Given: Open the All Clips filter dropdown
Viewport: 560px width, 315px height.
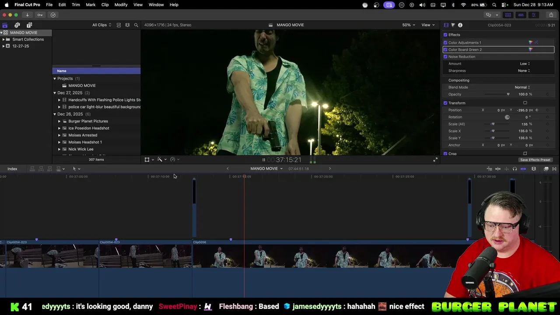Looking at the screenshot, I should (x=101, y=25).
